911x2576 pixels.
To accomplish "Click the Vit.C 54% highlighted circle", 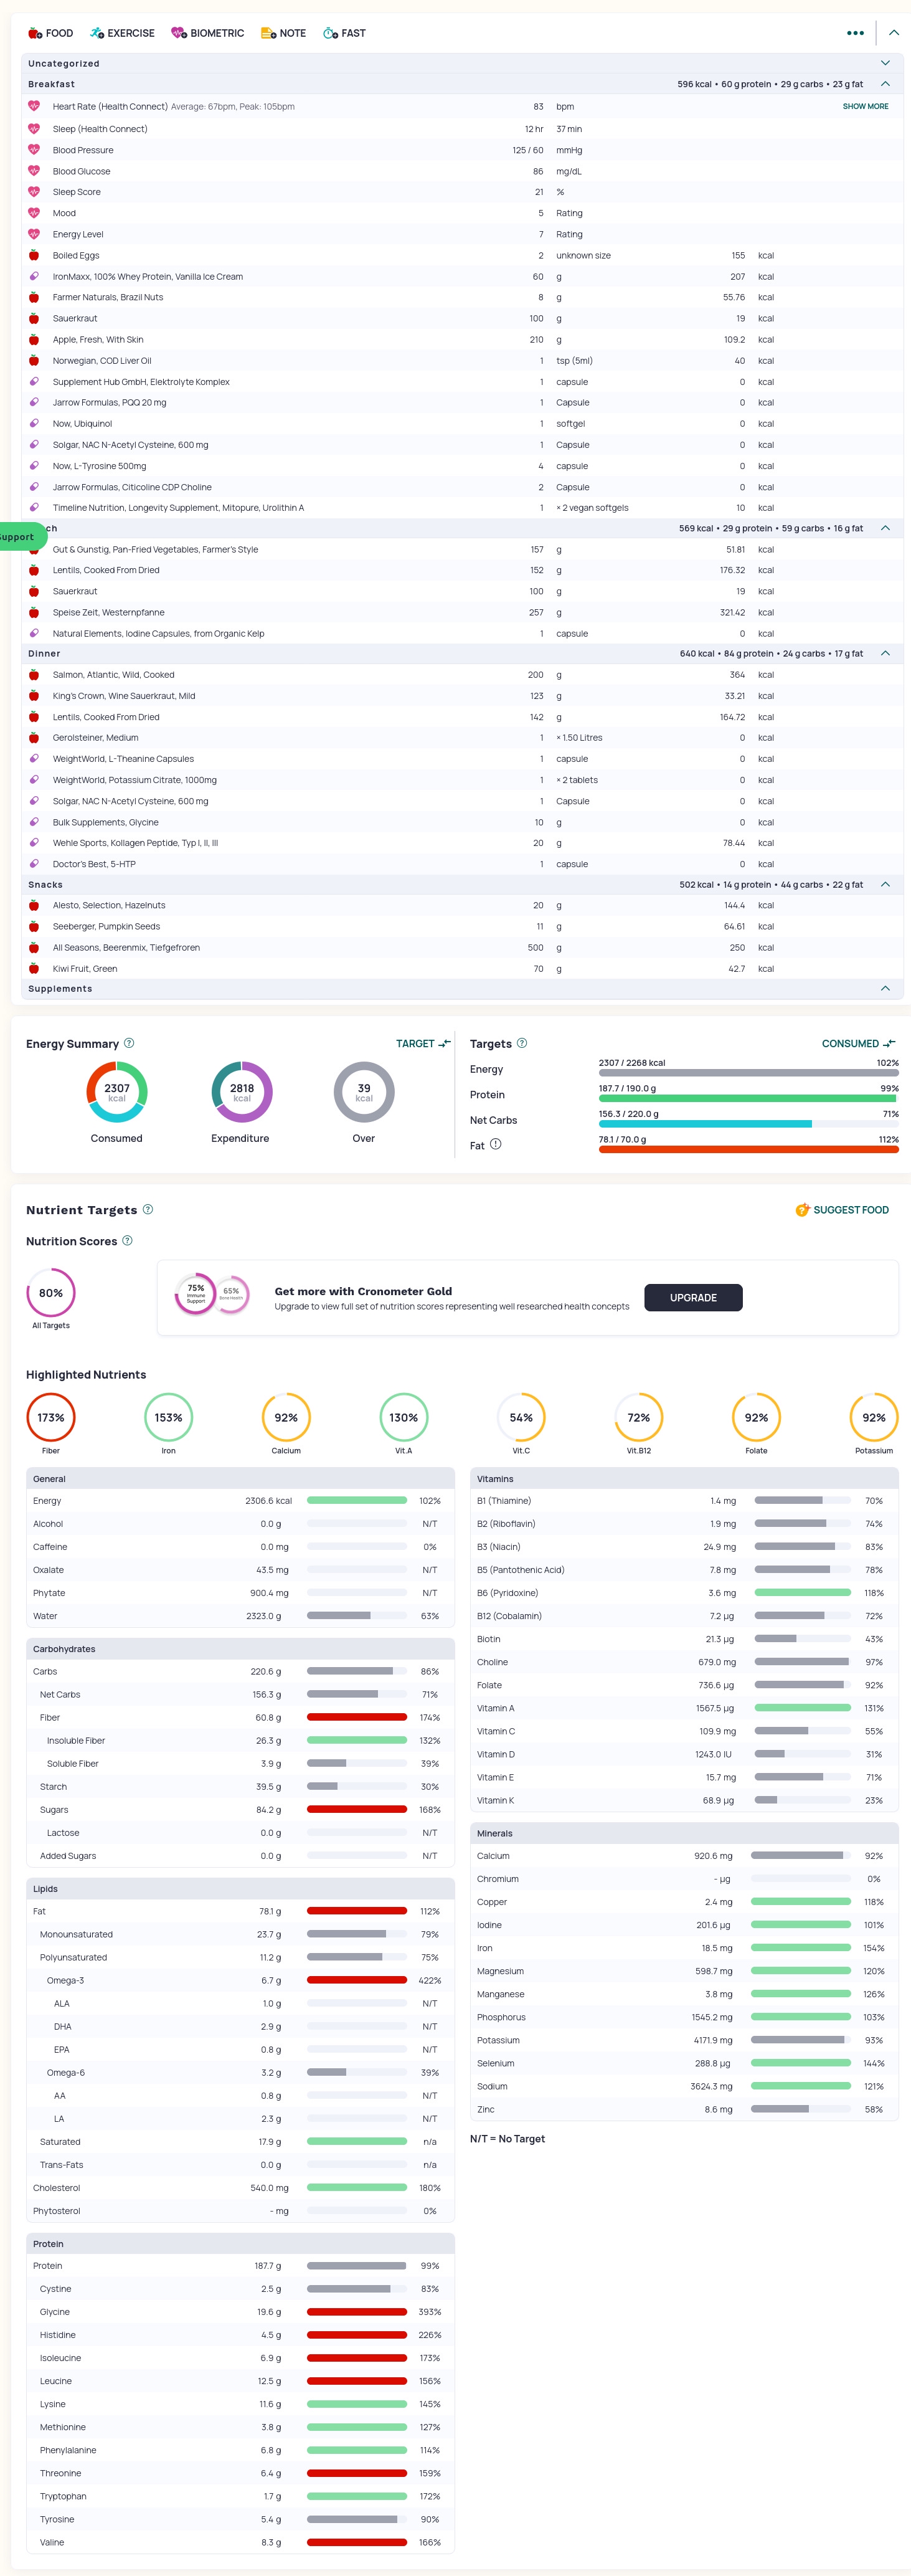I will (521, 1417).
